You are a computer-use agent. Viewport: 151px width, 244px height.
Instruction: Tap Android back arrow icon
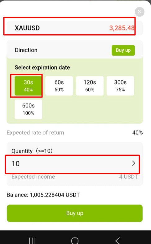[x=118, y=240]
